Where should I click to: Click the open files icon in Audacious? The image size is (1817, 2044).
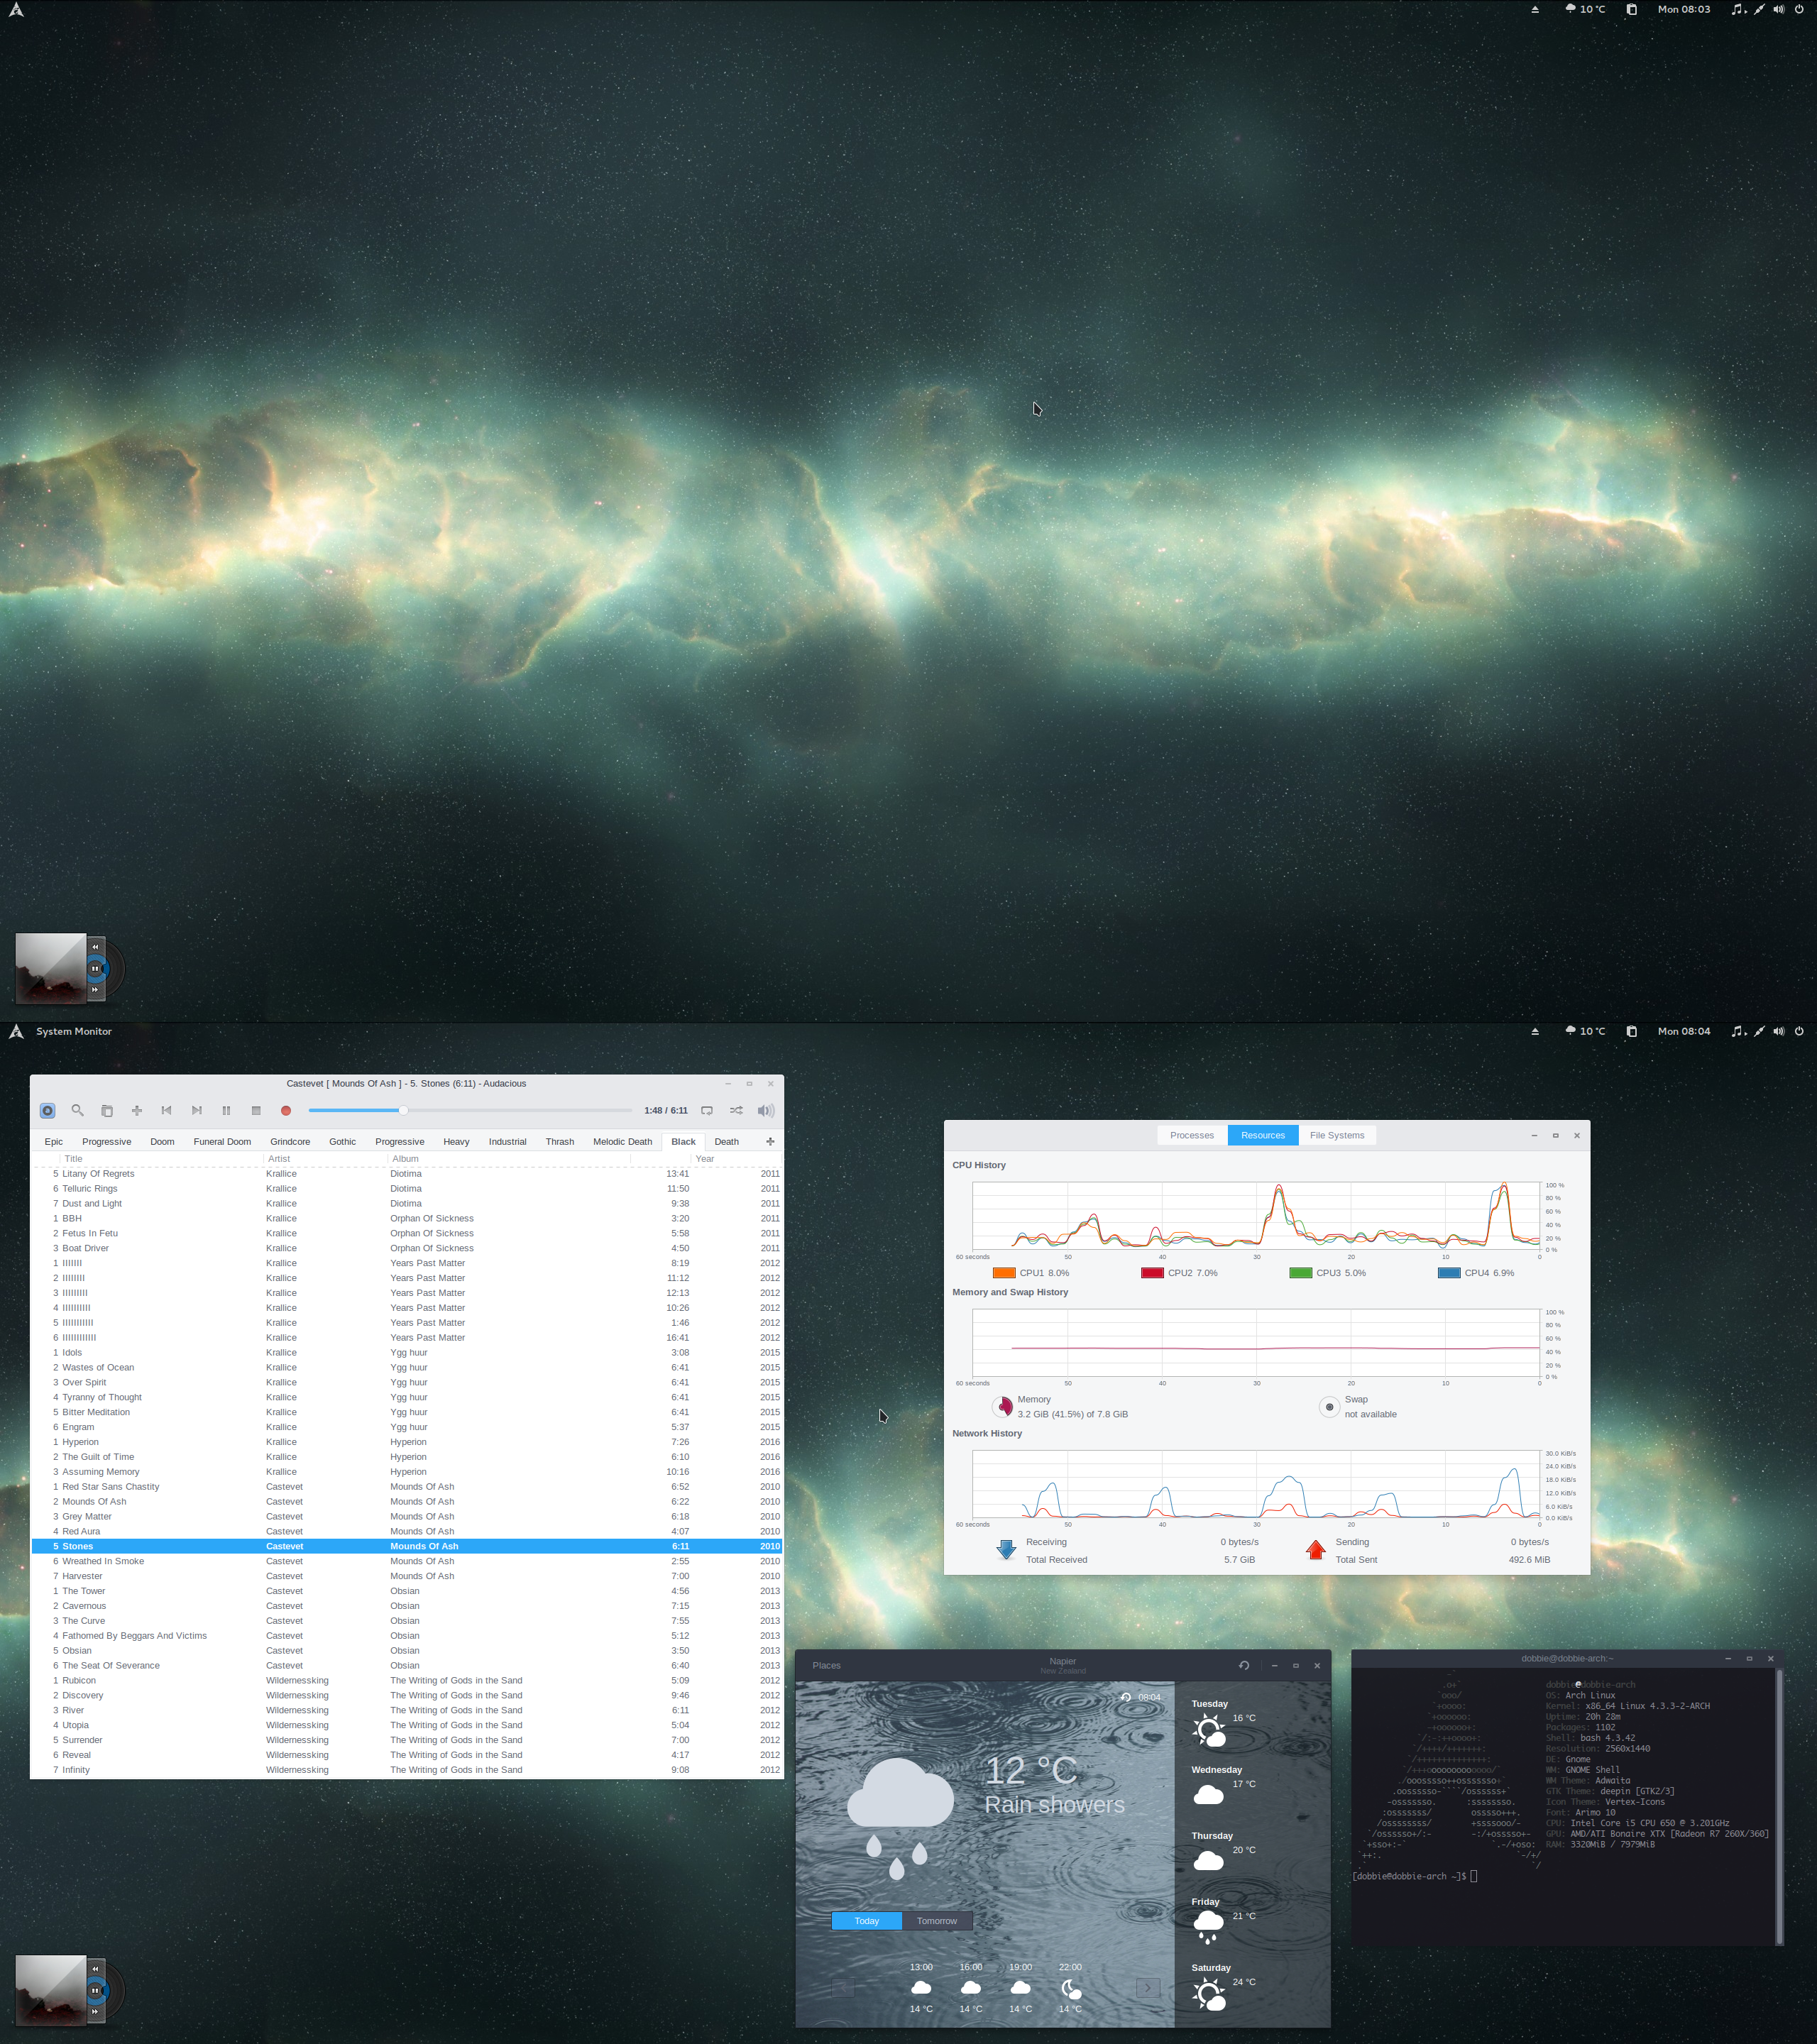[107, 1110]
